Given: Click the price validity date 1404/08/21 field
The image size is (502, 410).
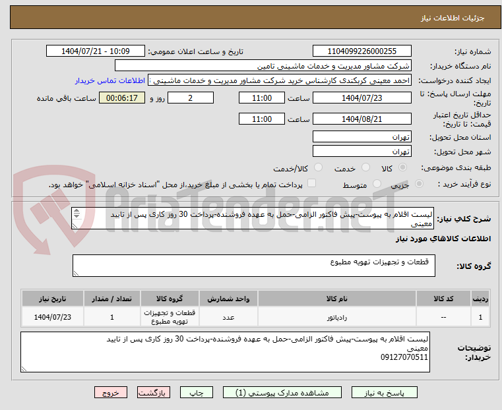Looking at the screenshot, I should (361, 119).
